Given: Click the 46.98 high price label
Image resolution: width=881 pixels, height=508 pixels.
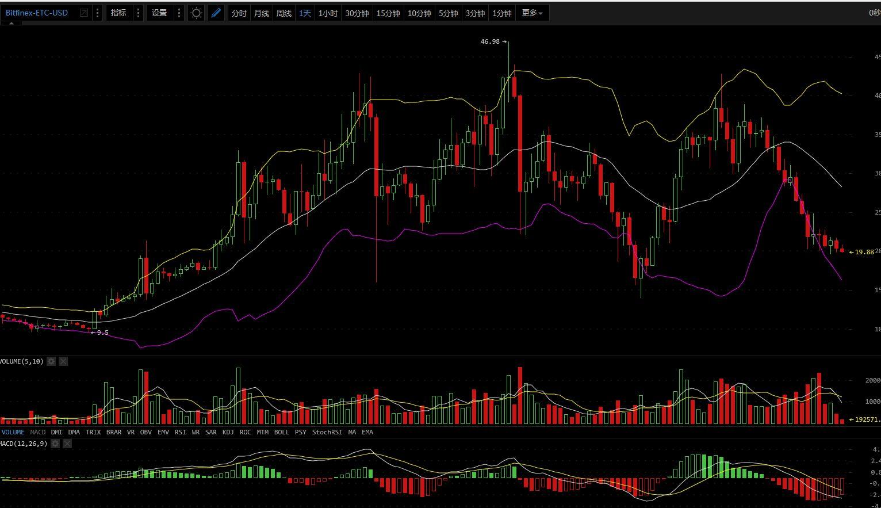Looking at the screenshot, I should click(x=490, y=41).
